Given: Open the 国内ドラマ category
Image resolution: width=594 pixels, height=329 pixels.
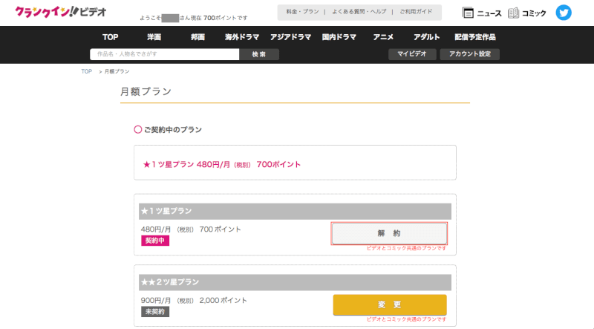Looking at the screenshot, I should point(339,37).
